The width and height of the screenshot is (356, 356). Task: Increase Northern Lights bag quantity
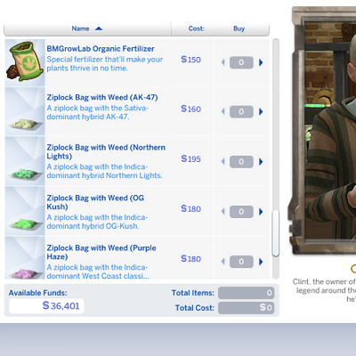point(261,162)
